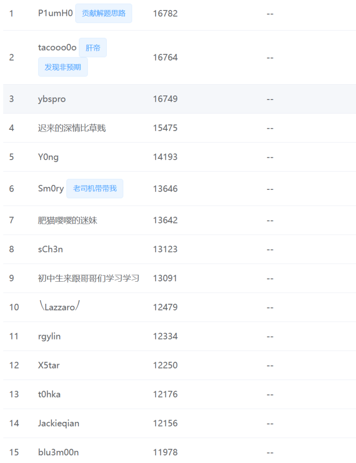Open the Jackieqian user entry

59,423
